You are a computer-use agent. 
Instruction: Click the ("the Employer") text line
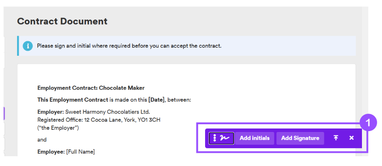tap(58, 128)
